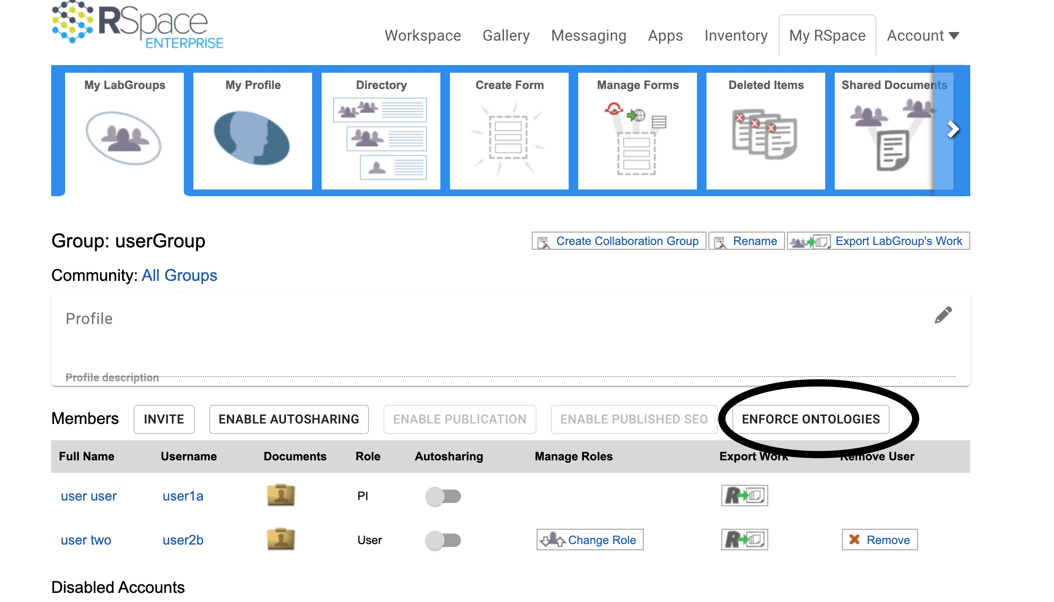The width and height of the screenshot is (1054, 602).
Task: Click the Full Name column header
Action: [87, 457]
